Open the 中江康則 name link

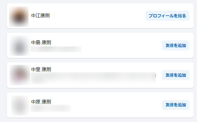(40, 16)
